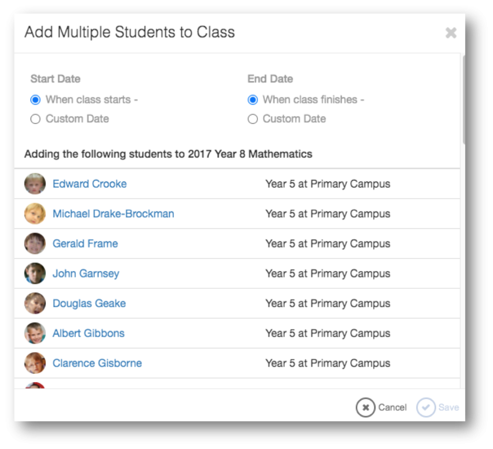
Task: Open Michael Drake-Brockman's student link
Action: [x=113, y=213]
